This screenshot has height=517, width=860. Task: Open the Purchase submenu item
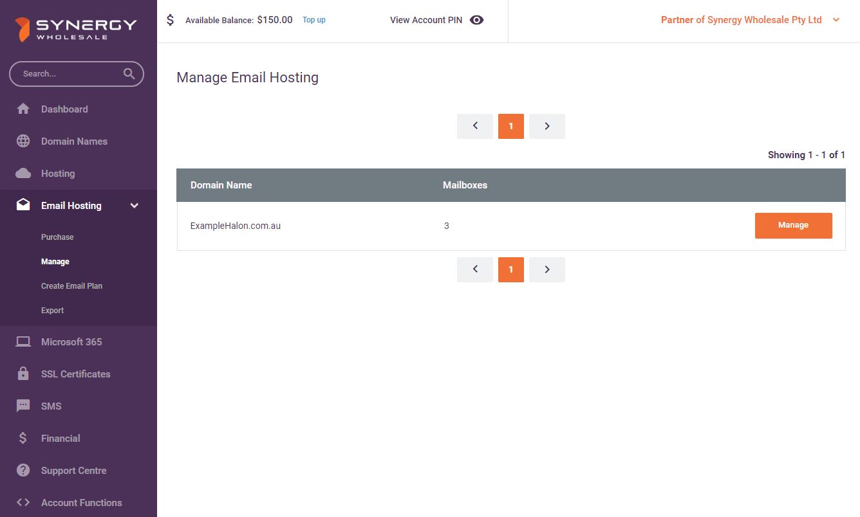click(57, 237)
